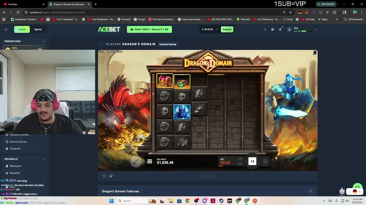Close the German flag translate popup

coord(360,192)
